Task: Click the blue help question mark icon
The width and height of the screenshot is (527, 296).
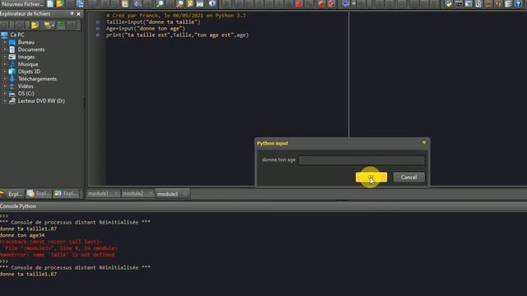Action: pos(518,4)
